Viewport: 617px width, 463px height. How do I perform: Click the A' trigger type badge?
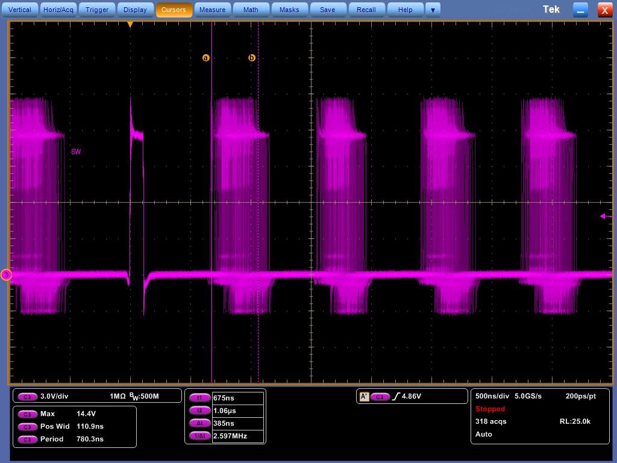(x=364, y=397)
